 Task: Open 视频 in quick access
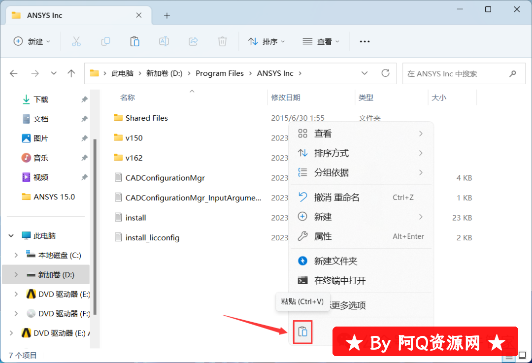(41, 177)
